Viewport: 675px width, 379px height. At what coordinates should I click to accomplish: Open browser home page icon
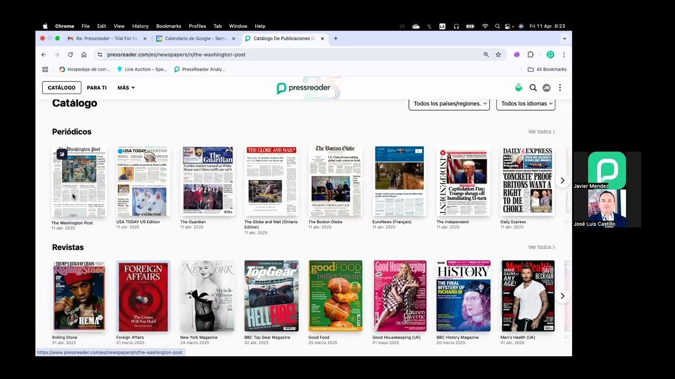point(84,55)
